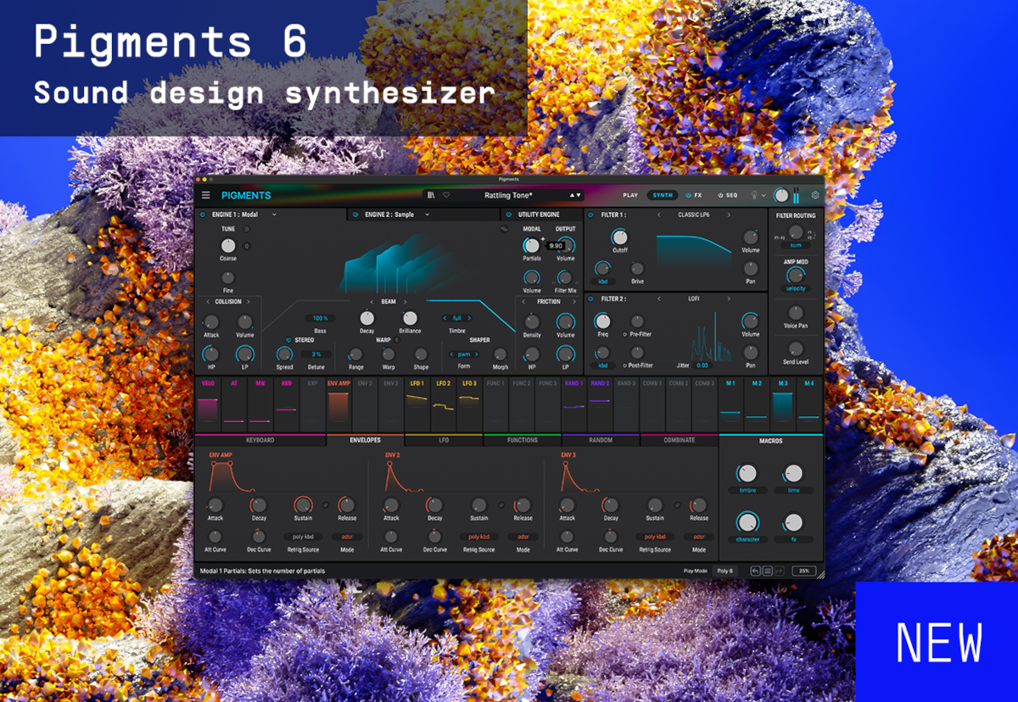Open the ENVELOPES modulation tab
1018x702 pixels.
pyautogui.click(x=365, y=440)
